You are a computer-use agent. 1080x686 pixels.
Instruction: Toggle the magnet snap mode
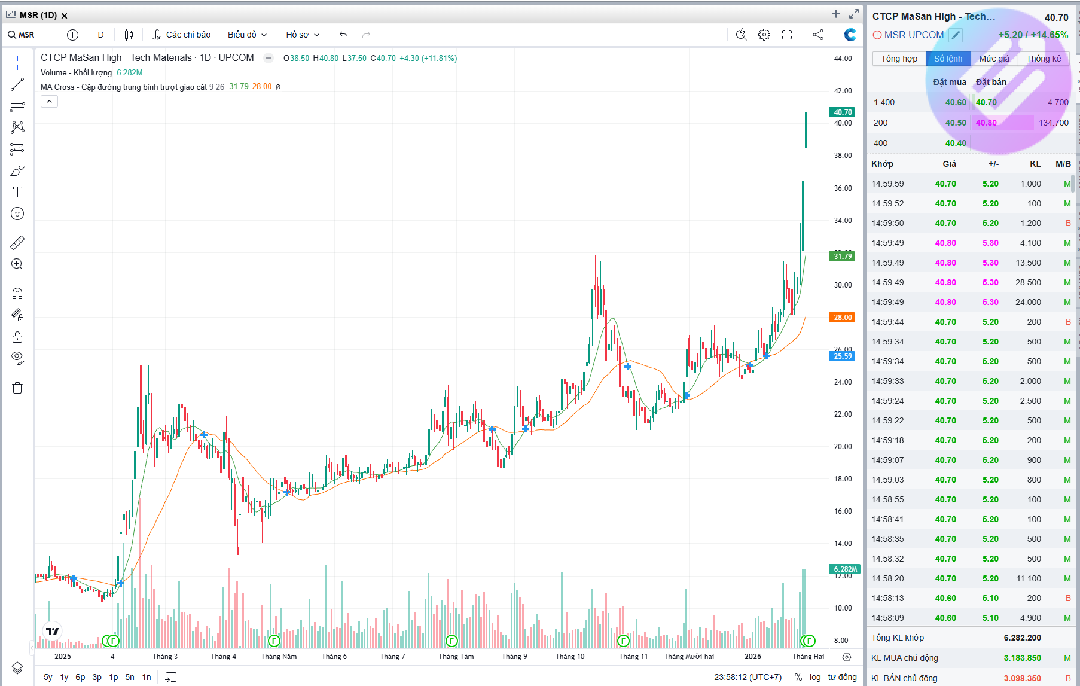pyautogui.click(x=17, y=293)
